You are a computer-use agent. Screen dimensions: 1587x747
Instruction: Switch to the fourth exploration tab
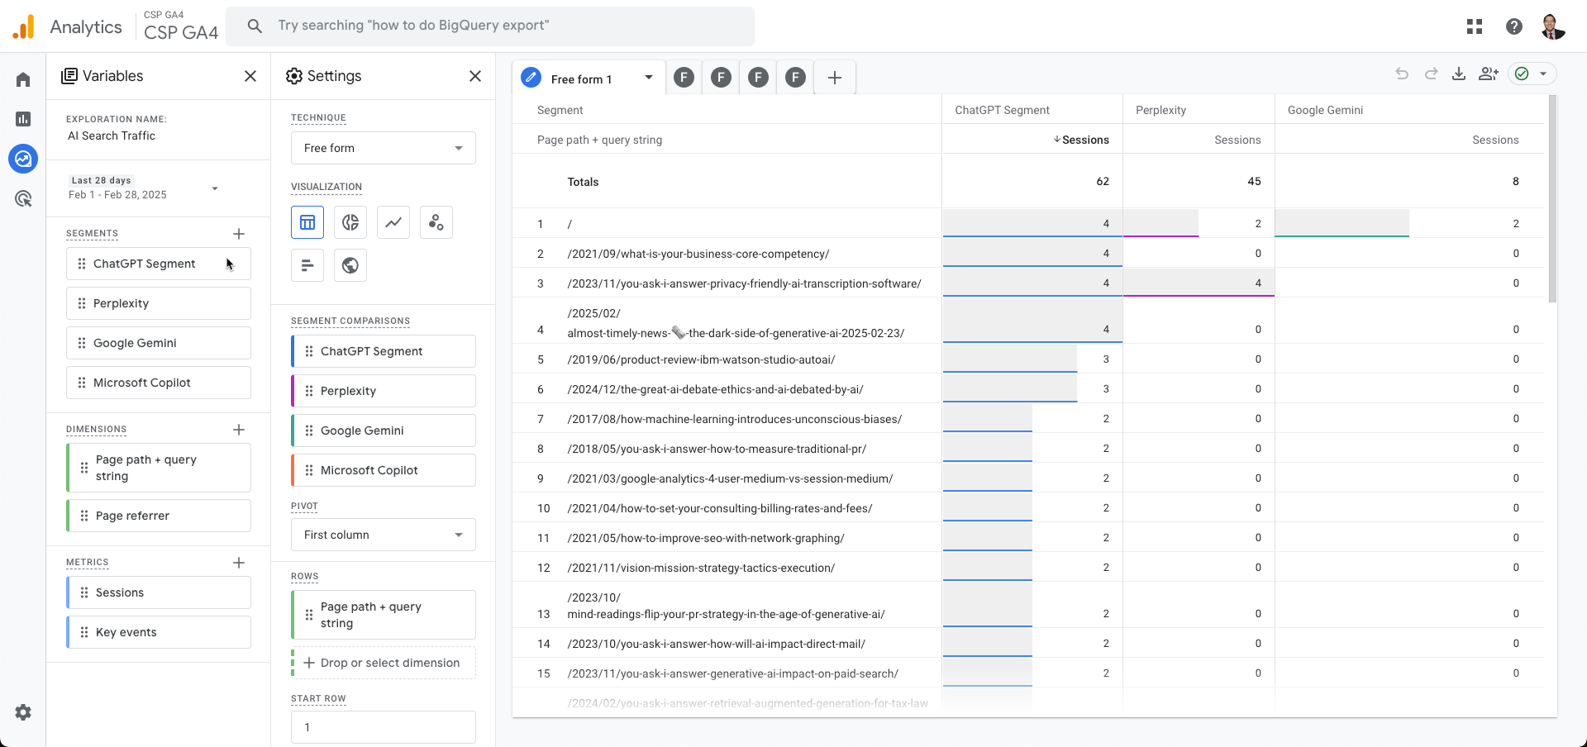point(758,78)
